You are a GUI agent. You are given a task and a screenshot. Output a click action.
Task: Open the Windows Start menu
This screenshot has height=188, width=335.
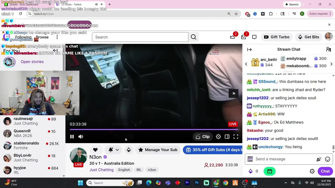pyautogui.click(x=80, y=183)
